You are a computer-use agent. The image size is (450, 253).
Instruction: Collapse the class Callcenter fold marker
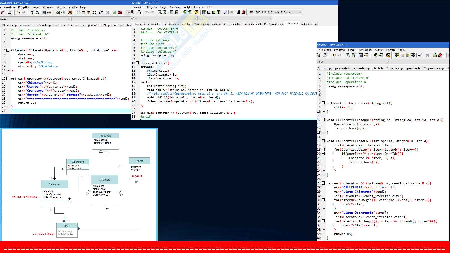point(137,63)
